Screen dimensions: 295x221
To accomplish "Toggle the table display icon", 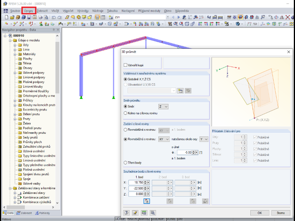I will click(x=103, y=17).
